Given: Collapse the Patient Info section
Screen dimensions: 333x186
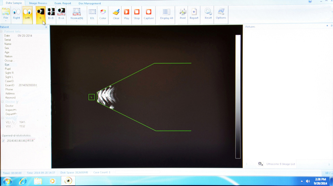Looking at the screenshot, I should 1,31.
